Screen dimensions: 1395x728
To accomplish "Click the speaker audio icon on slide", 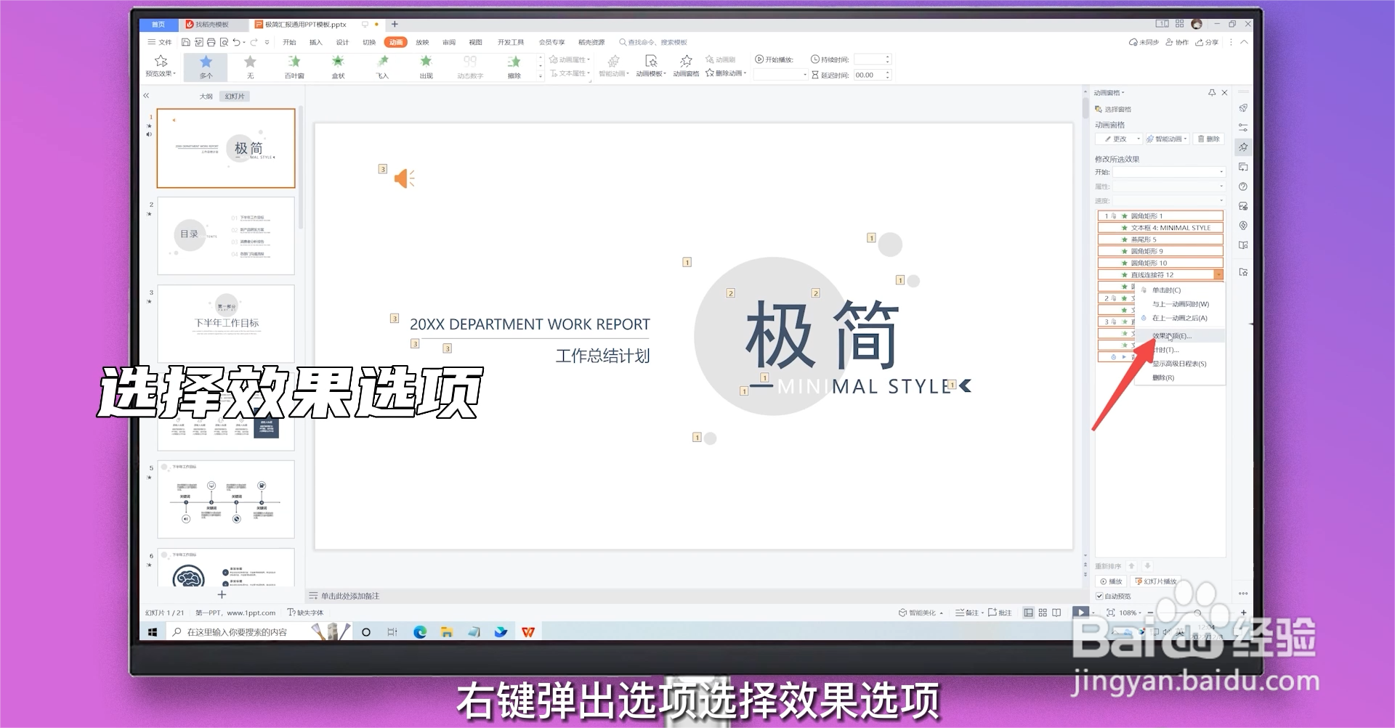I will [x=404, y=179].
